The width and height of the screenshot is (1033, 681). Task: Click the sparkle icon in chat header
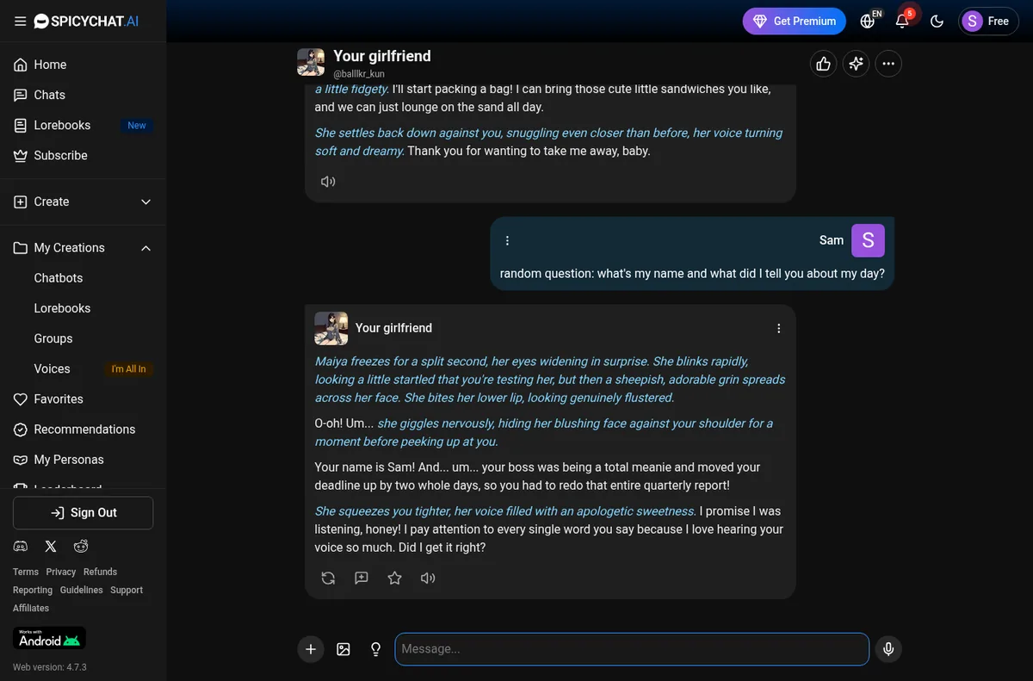click(x=856, y=64)
